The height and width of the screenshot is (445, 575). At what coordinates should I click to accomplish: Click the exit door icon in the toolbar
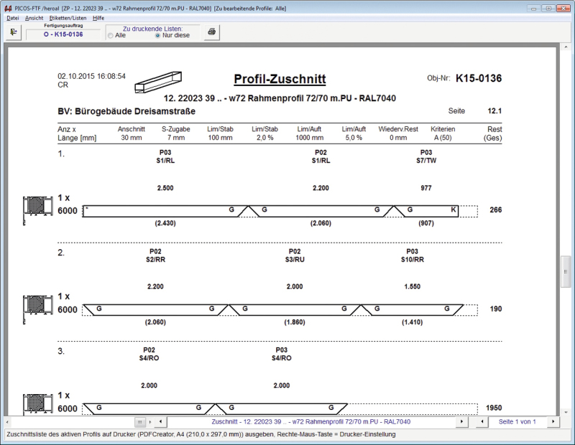14,32
